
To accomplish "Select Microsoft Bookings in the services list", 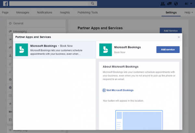I will [54, 50].
